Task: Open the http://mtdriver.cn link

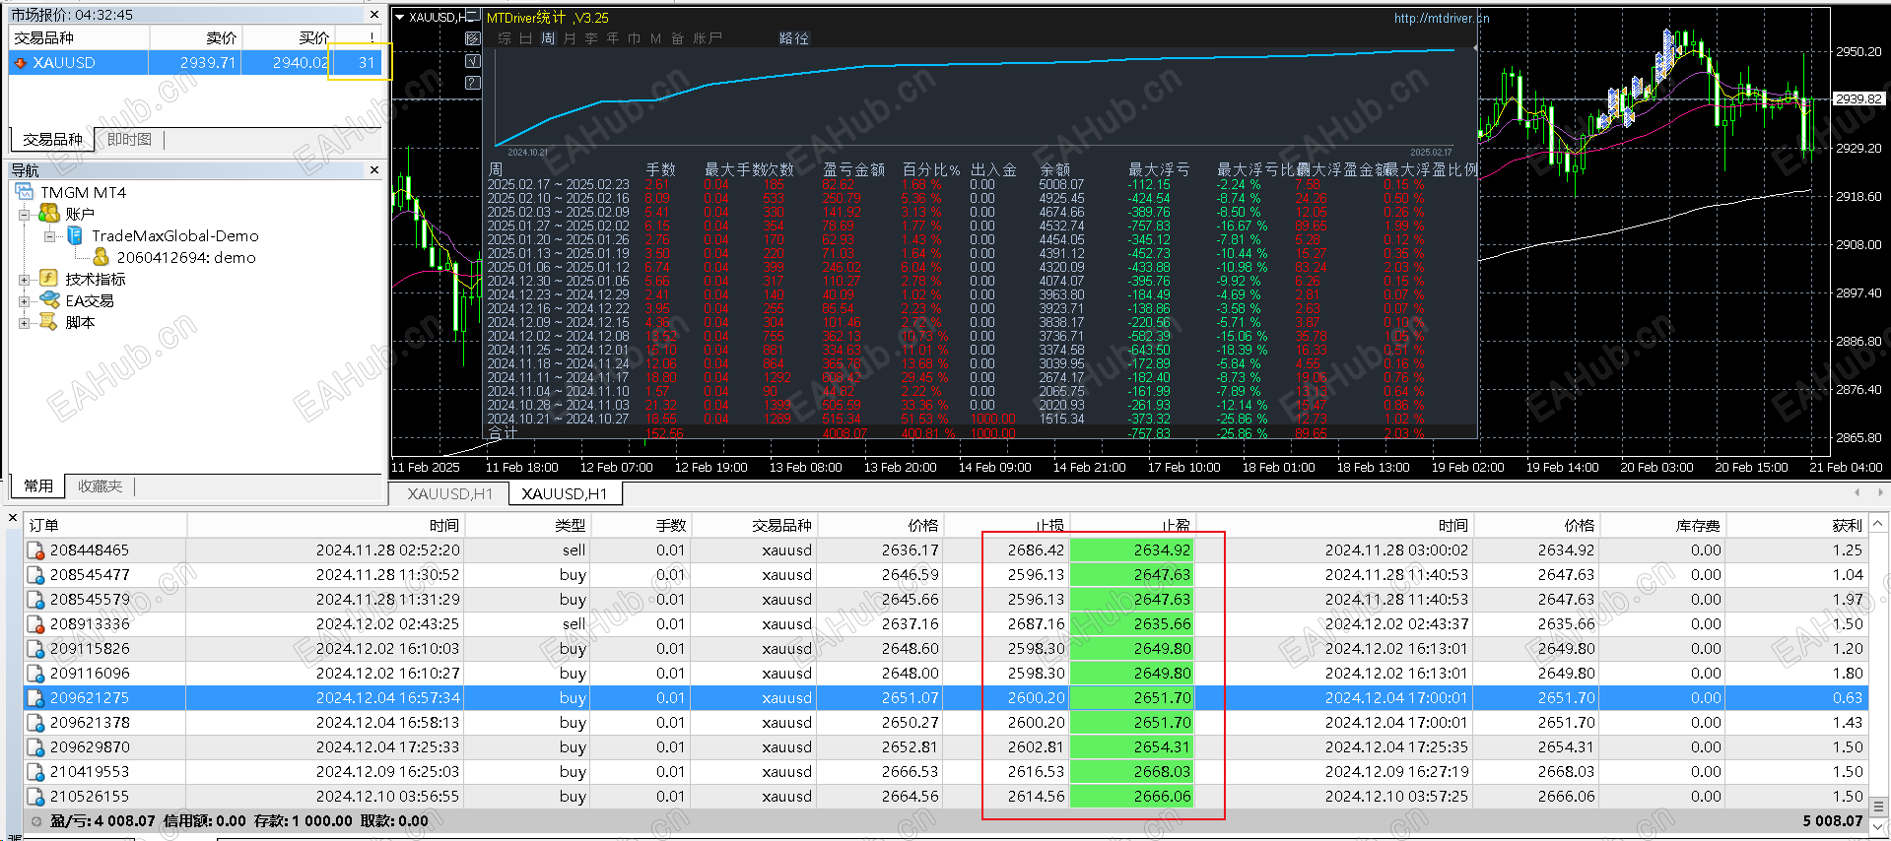Action: 1441,18
